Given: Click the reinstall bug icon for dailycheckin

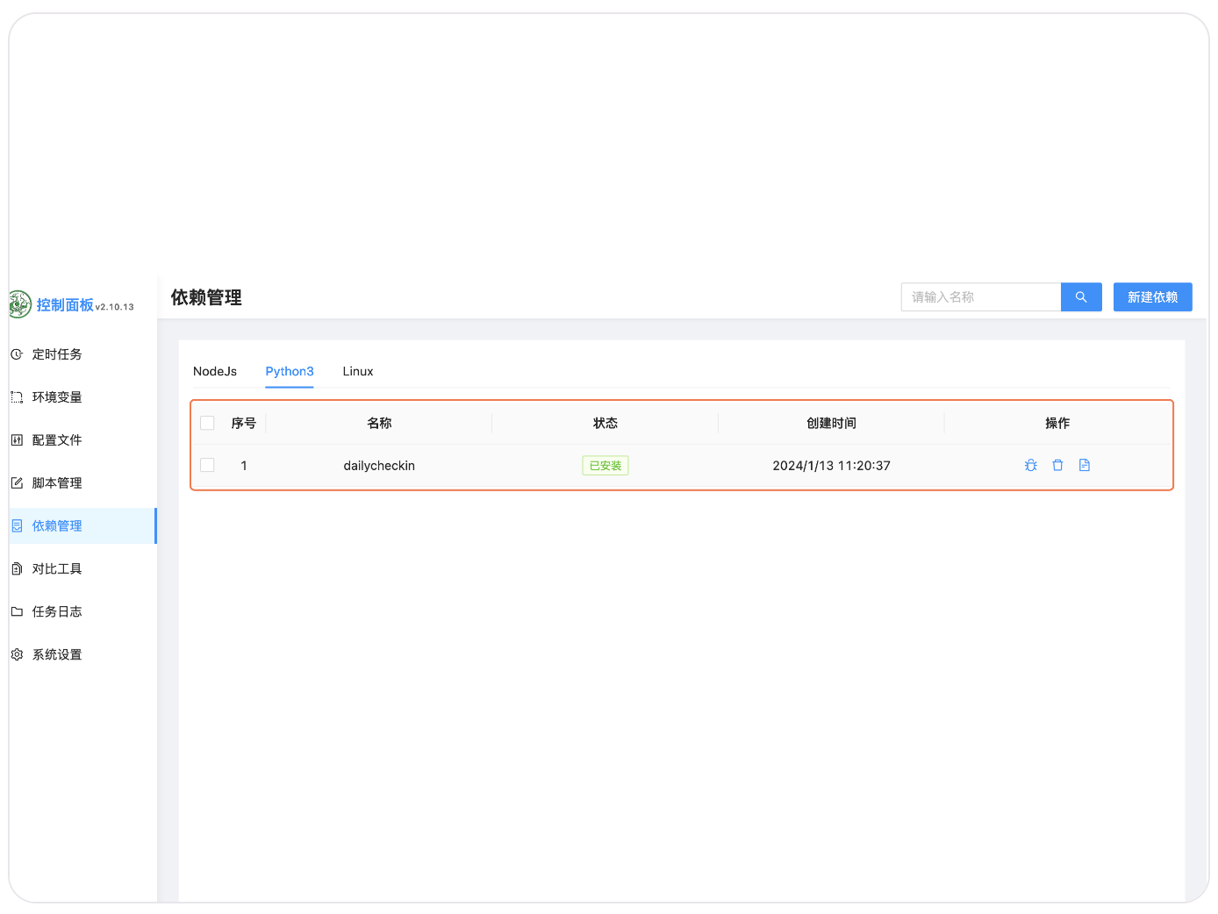Looking at the screenshot, I should pos(1030,466).
